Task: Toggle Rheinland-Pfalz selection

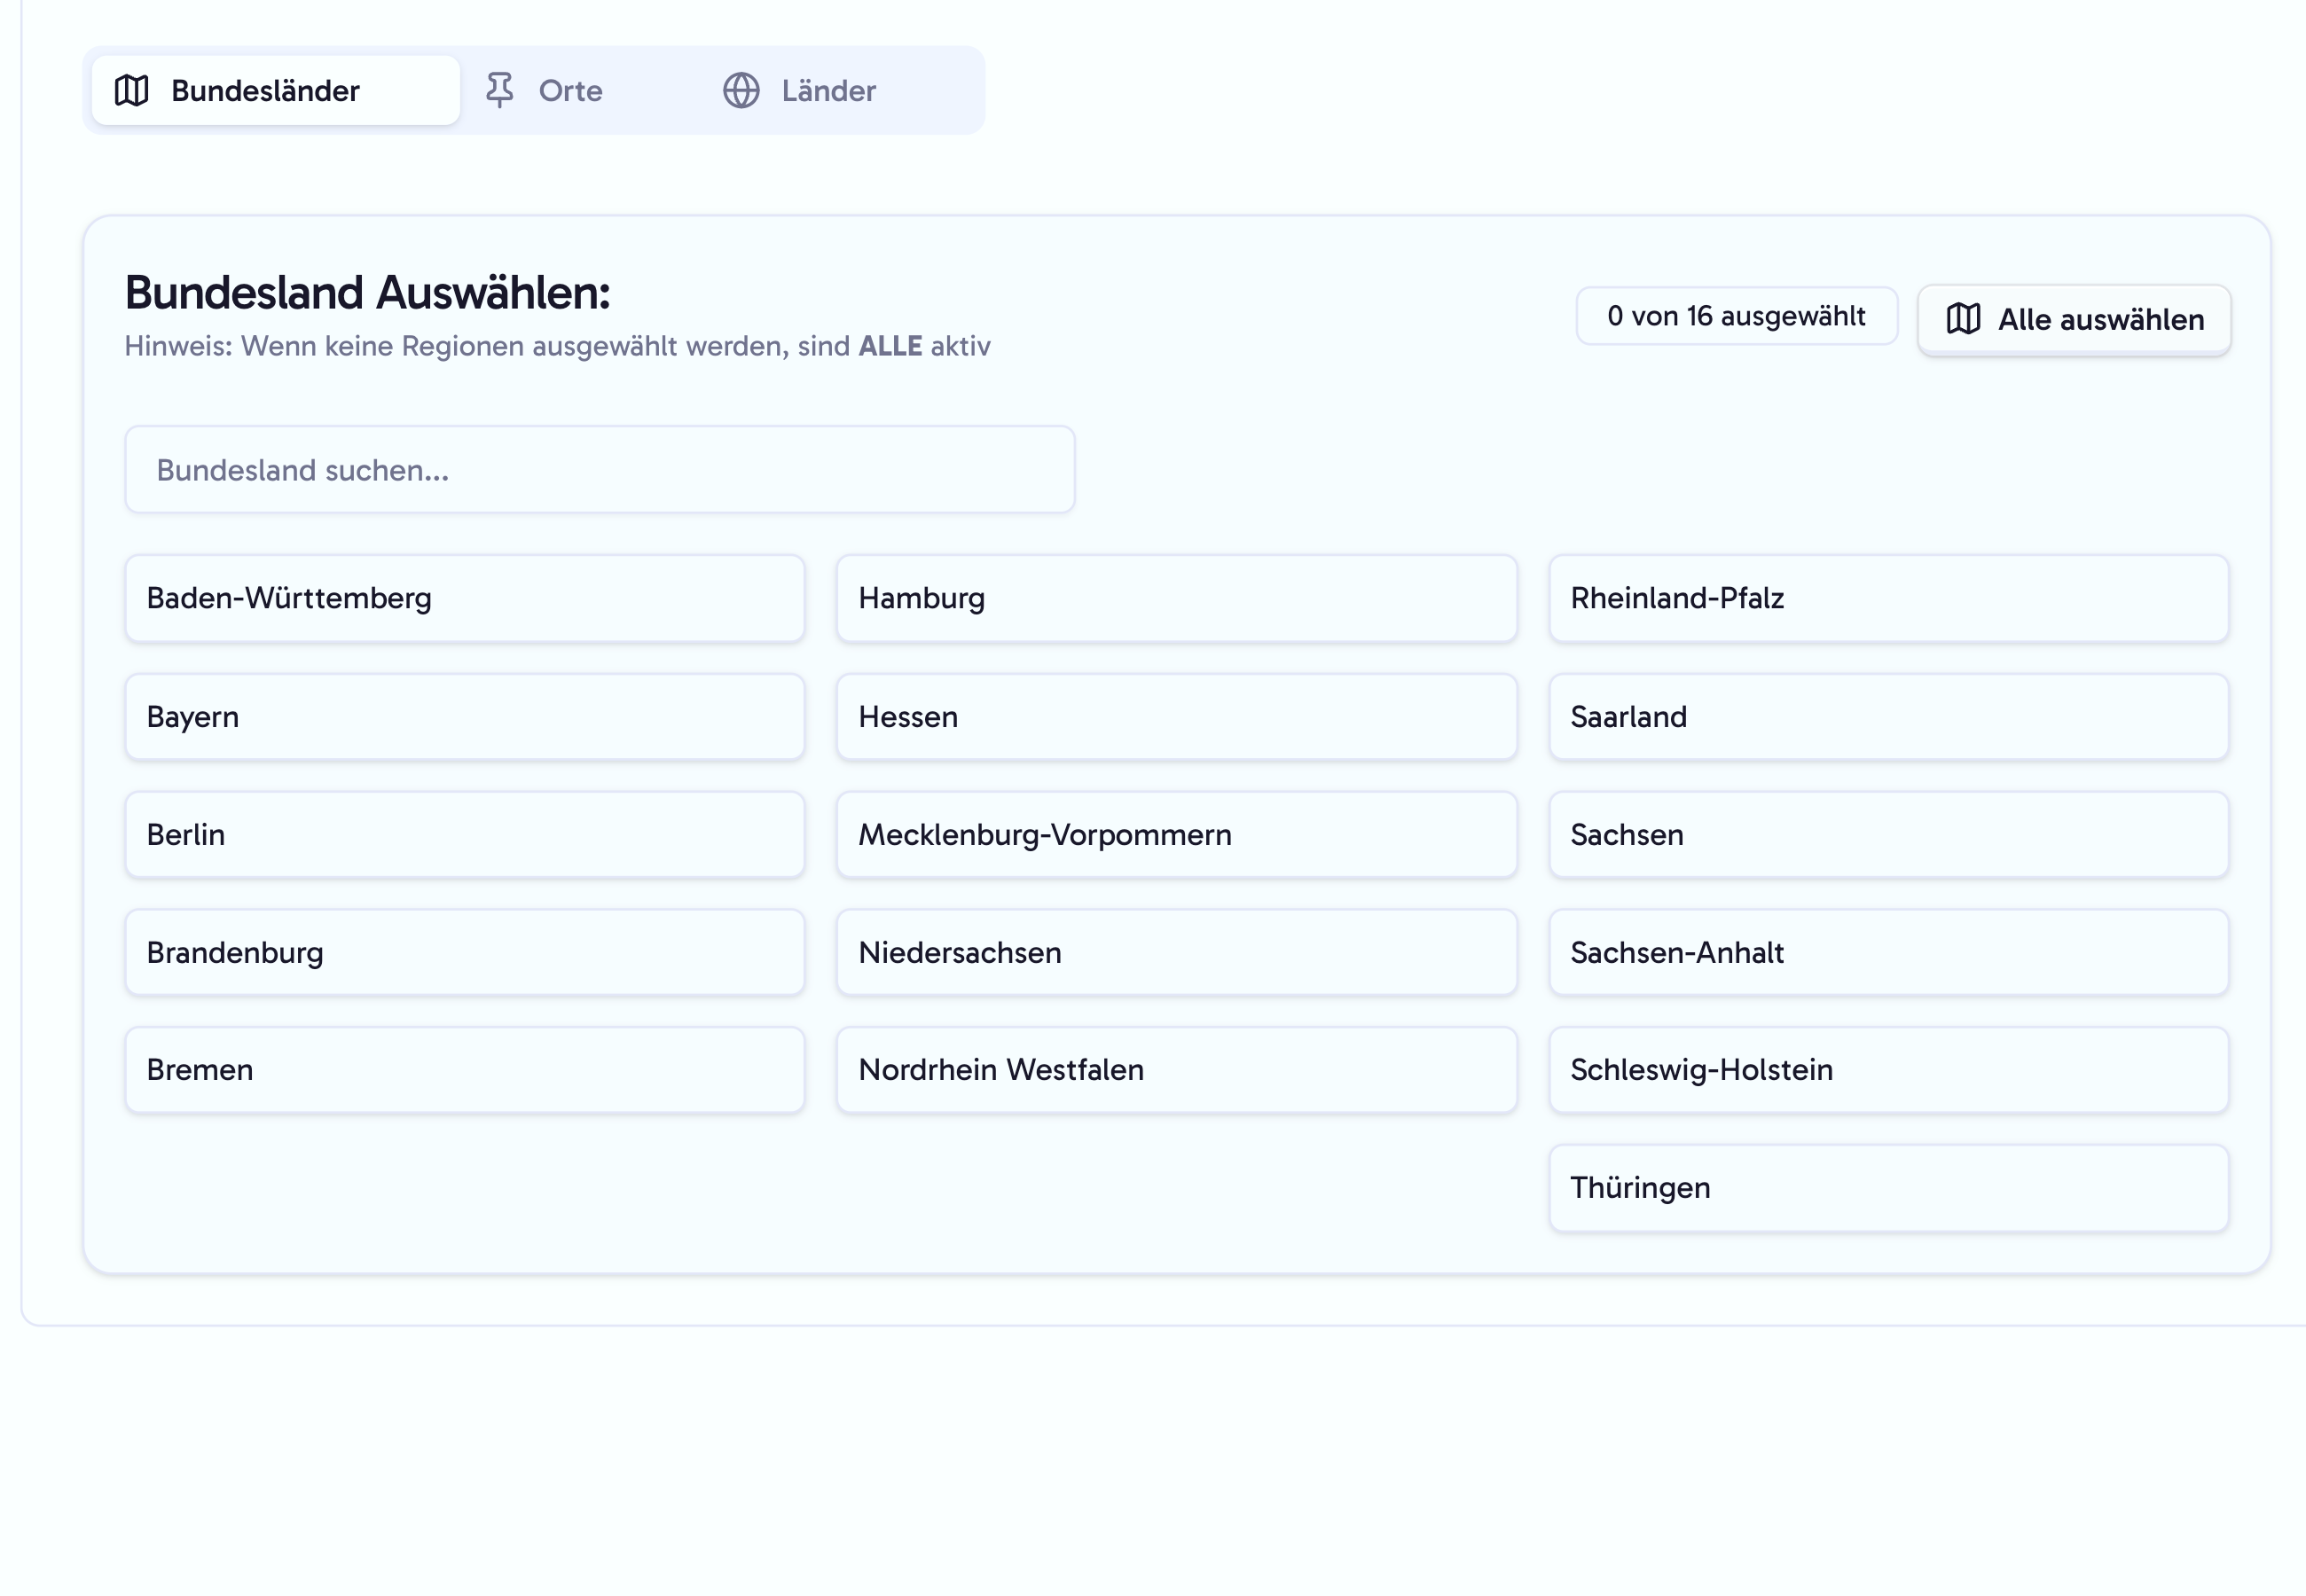Action: pyautogui.click(x=1889, y=598)
